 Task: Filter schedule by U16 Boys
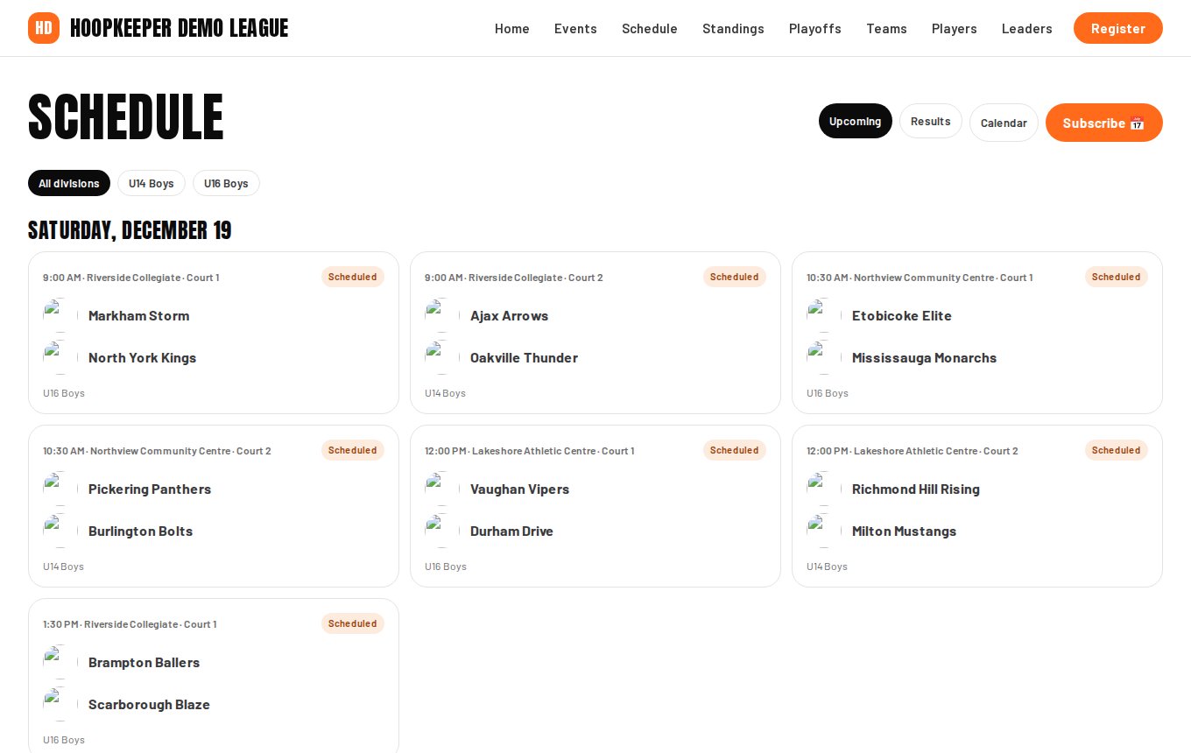(x=226, y=183)
